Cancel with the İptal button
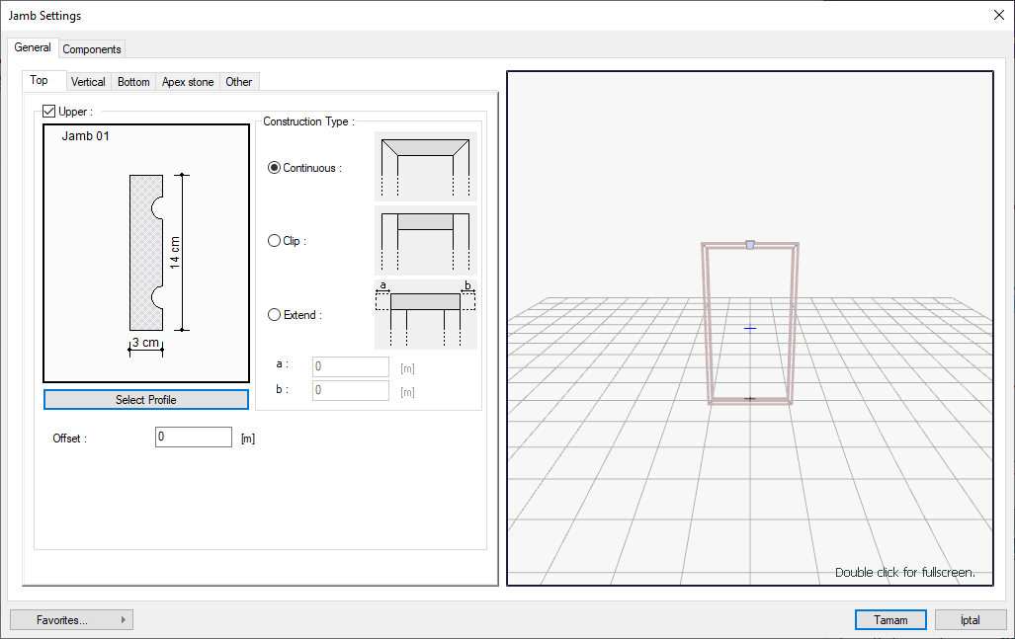Screen dimensions: 1015x639 (970, 620)
